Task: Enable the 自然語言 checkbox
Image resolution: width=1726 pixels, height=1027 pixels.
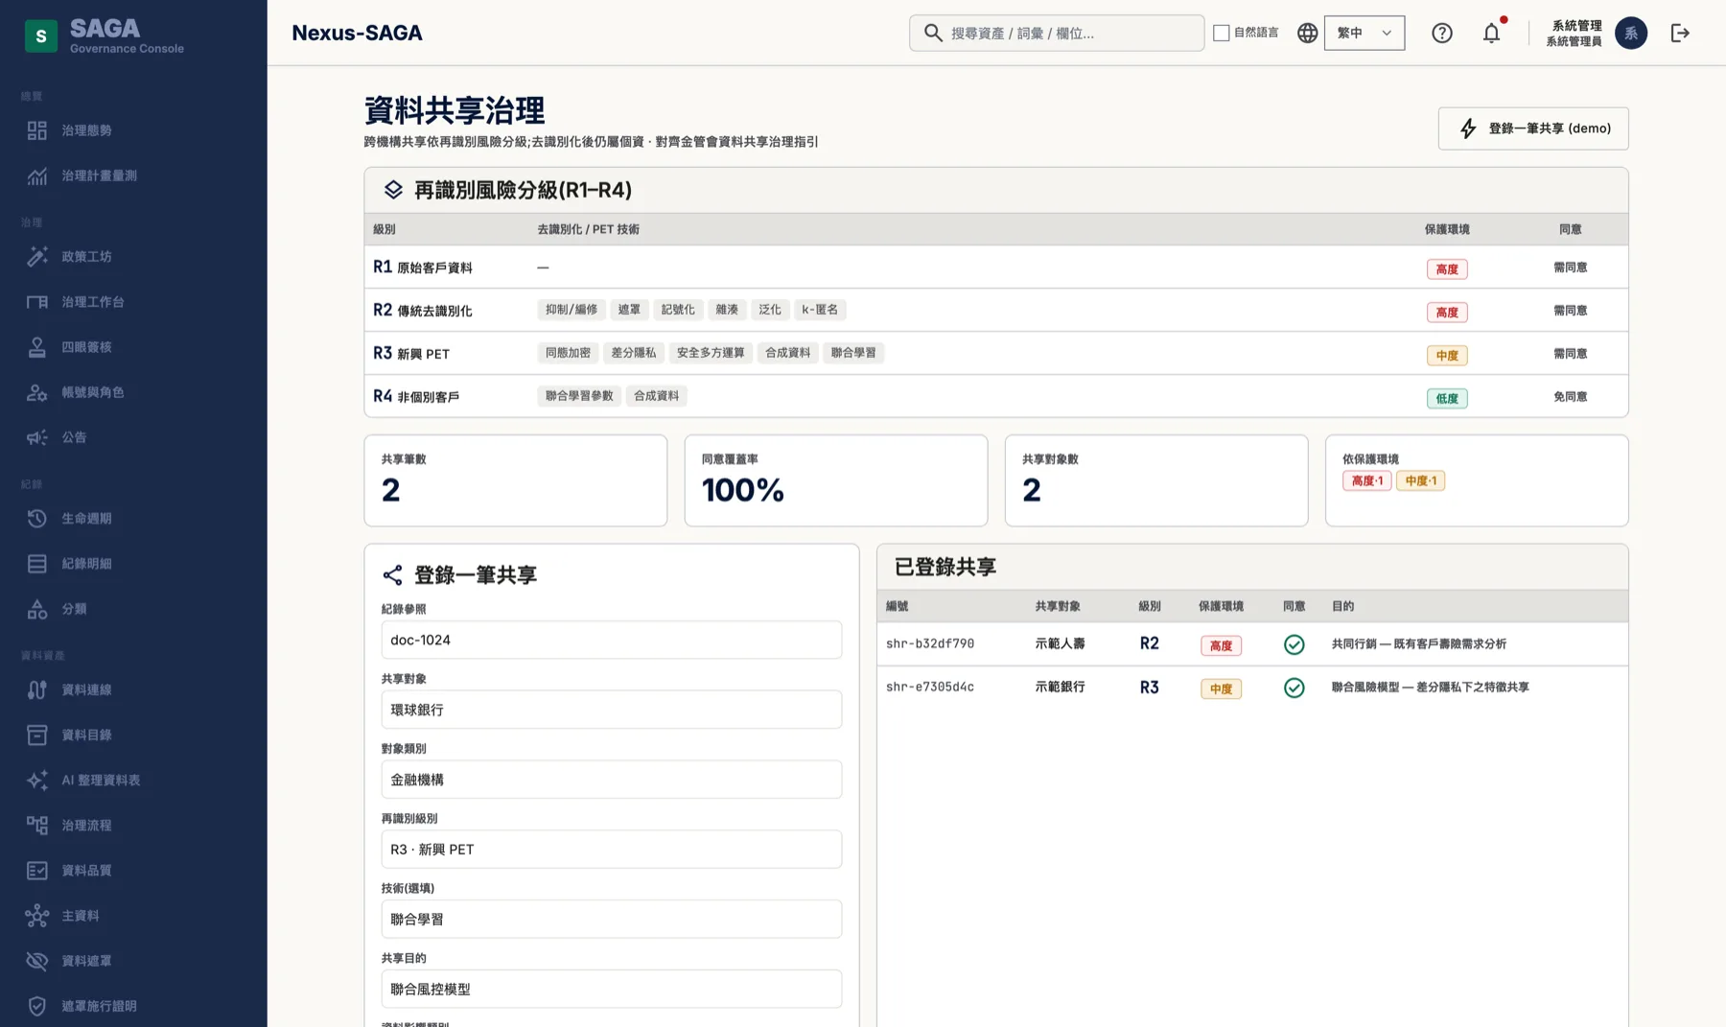Action: (1221, 33)
